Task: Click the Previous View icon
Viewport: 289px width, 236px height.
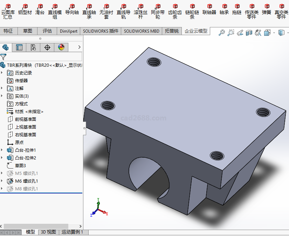Action: coord(240,33)
